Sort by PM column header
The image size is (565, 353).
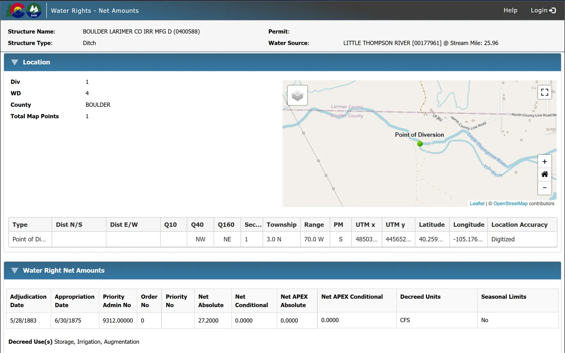coord(341,225)
